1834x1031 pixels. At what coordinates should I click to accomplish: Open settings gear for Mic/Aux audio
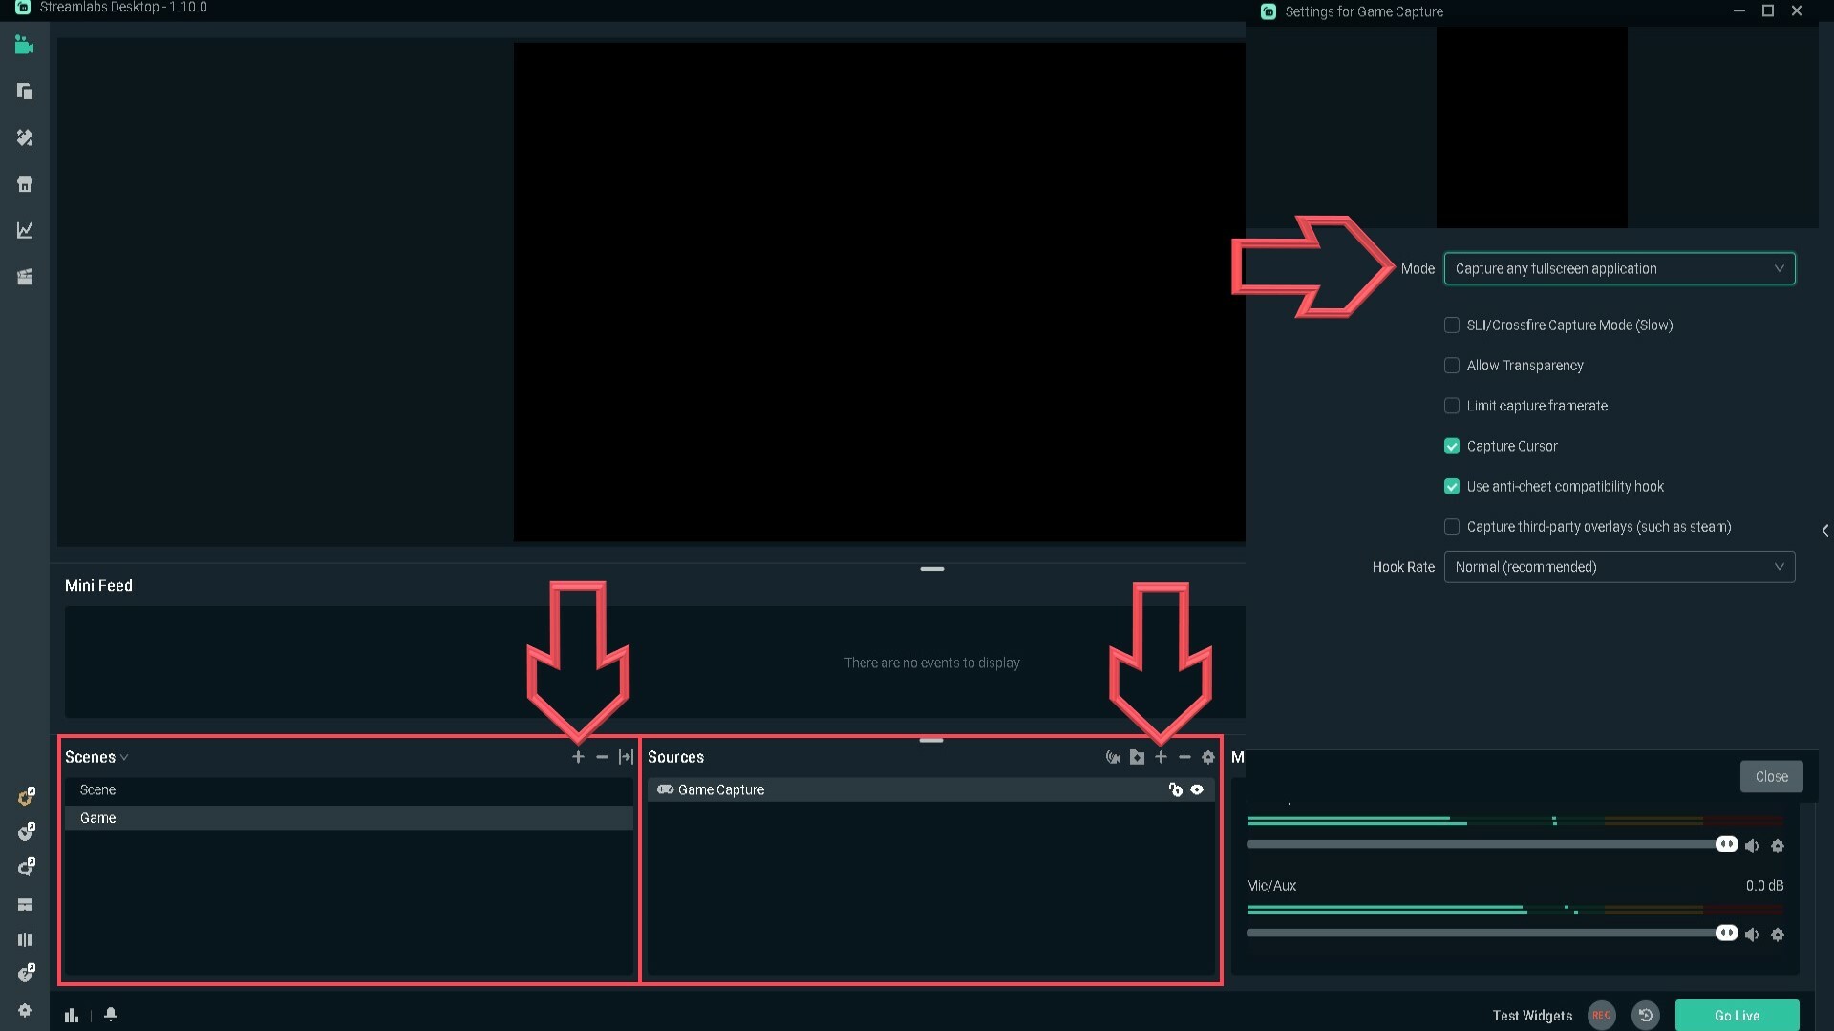(x=1778, y=935)
